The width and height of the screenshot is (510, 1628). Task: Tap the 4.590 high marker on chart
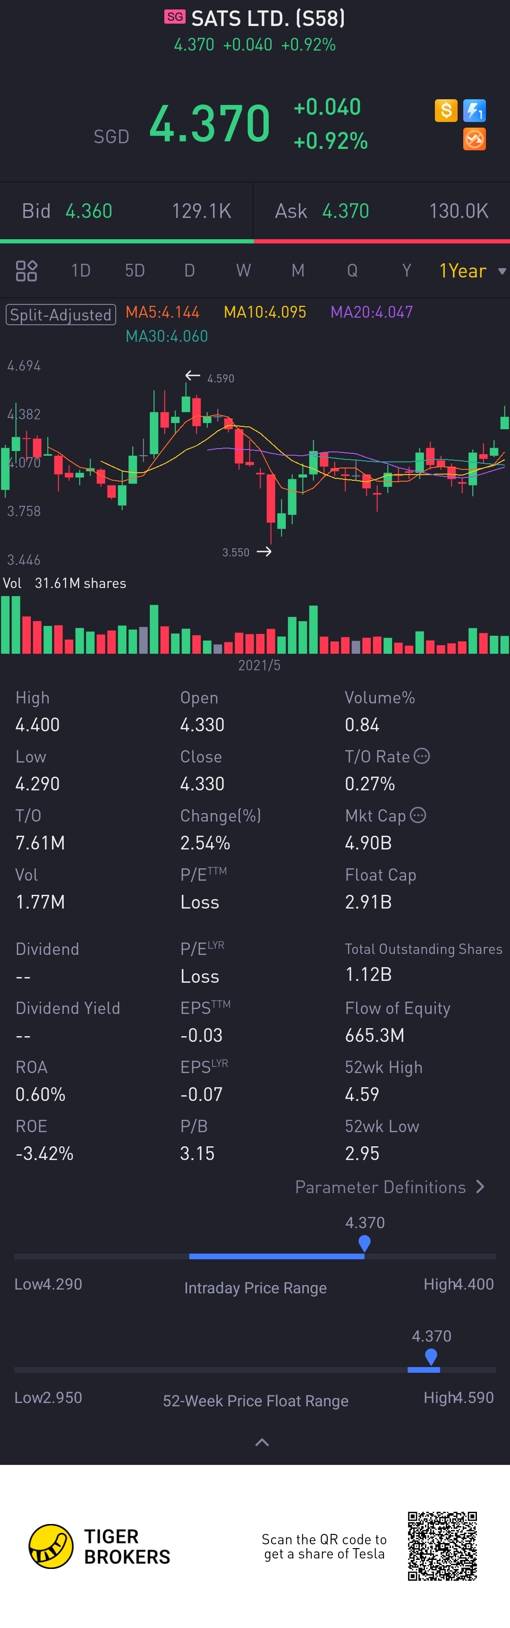220,378
